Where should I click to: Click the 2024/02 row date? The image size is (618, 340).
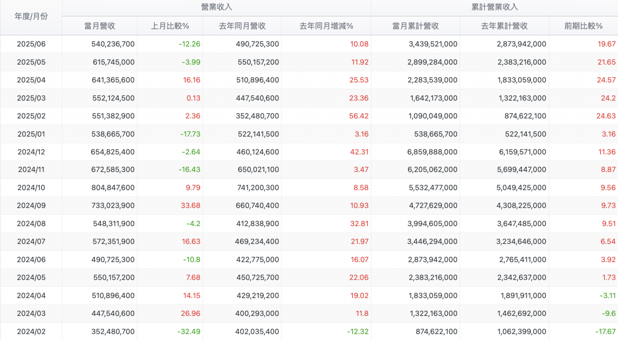[31, 332]
